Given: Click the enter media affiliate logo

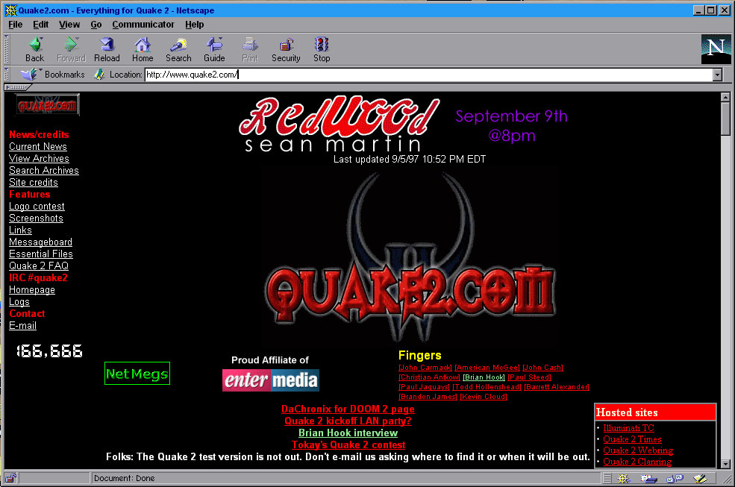Looking at the screenshot, I should coord(270,380).
